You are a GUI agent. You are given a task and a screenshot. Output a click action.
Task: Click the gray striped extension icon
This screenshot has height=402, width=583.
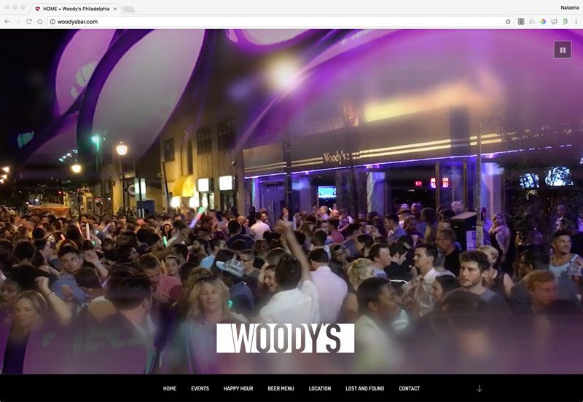521,22
